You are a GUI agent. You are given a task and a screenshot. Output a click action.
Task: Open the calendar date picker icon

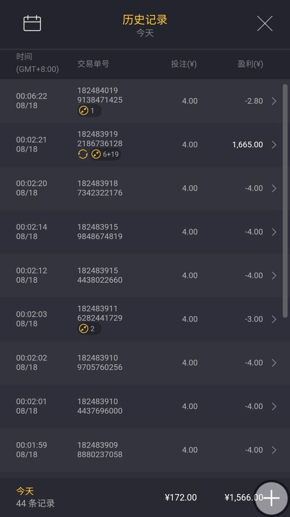pyautogui.click(x=32, y=23)
